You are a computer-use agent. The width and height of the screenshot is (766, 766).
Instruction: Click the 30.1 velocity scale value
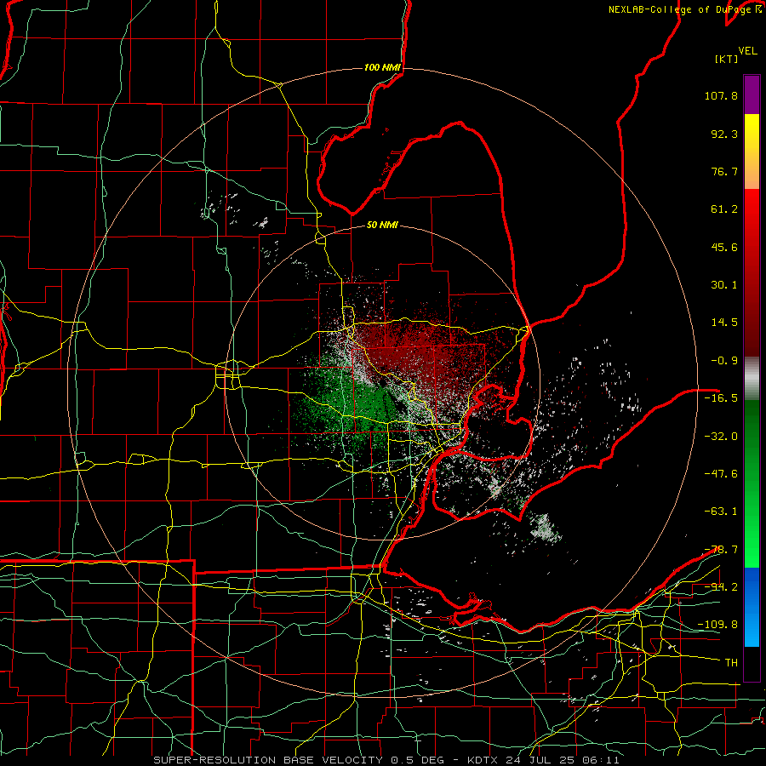(724, 285)
